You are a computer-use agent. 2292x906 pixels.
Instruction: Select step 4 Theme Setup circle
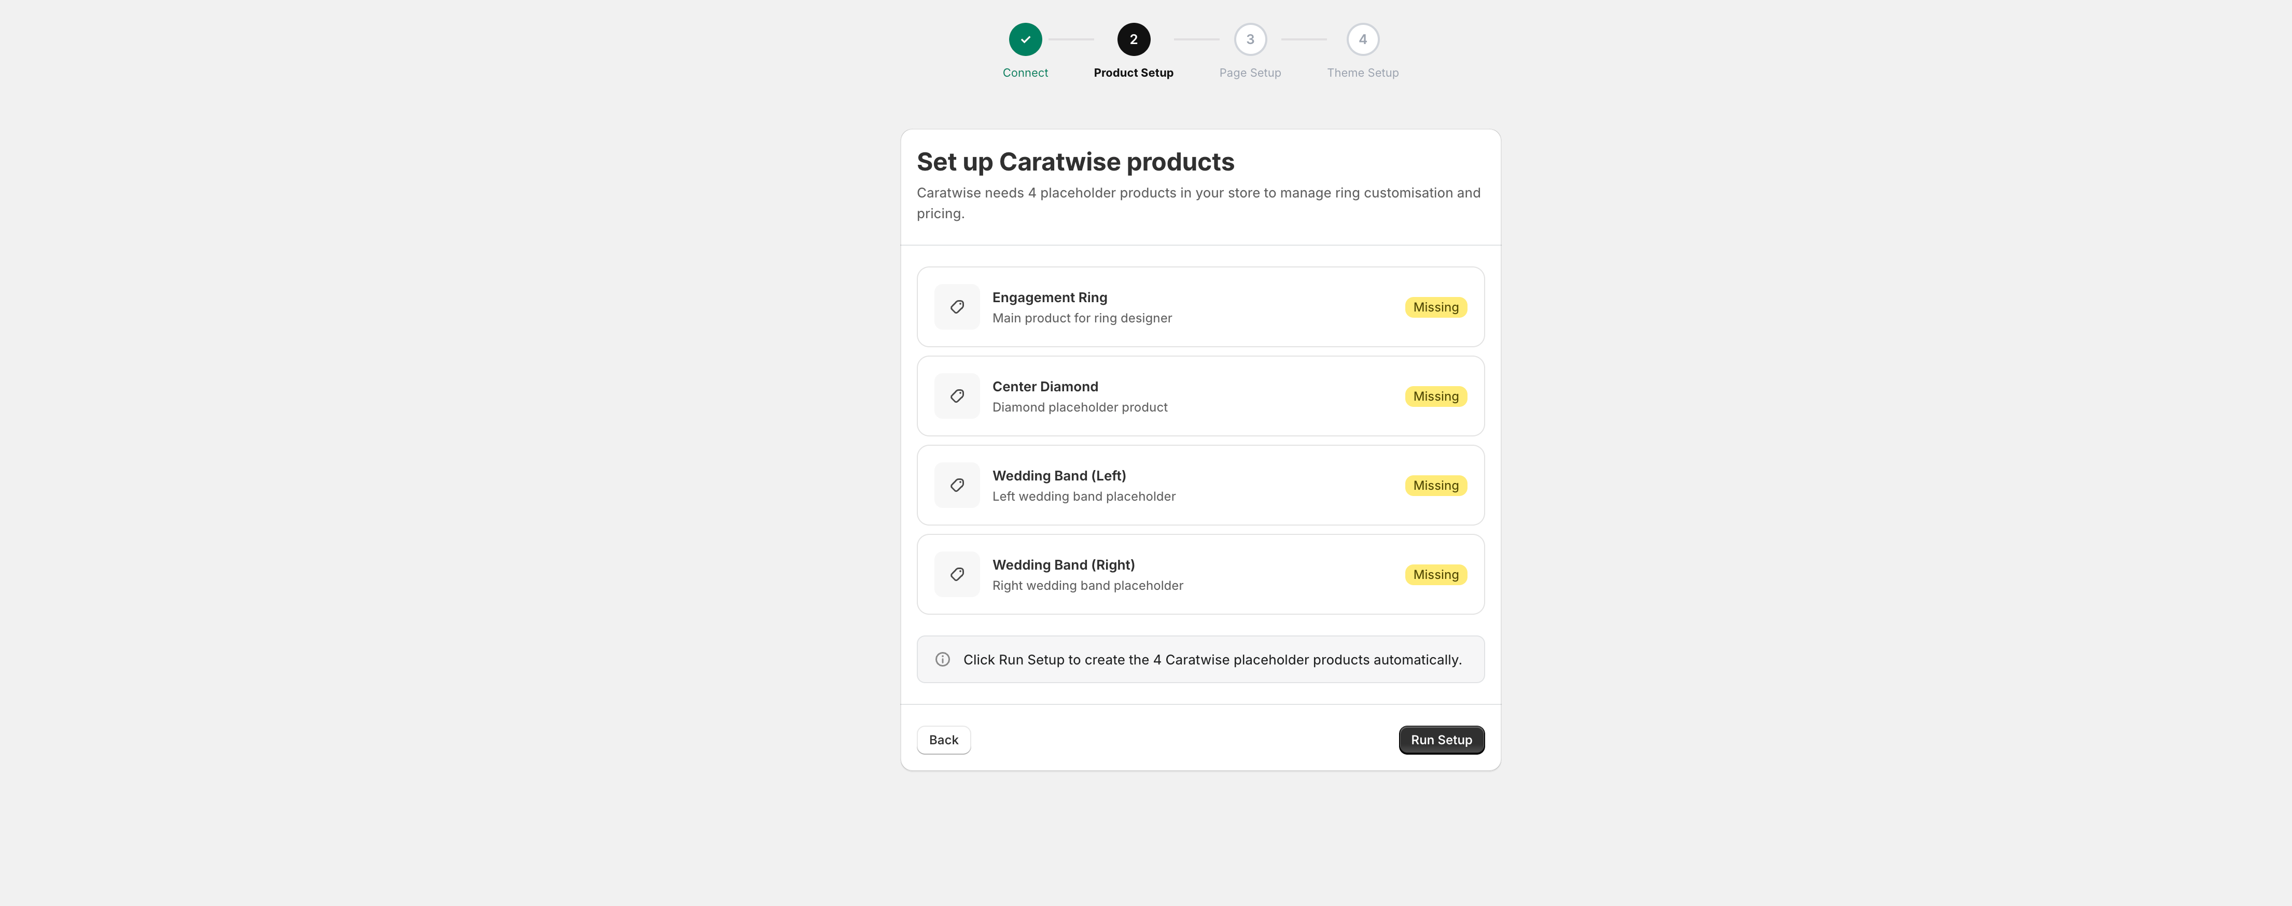coord(1362,39)
